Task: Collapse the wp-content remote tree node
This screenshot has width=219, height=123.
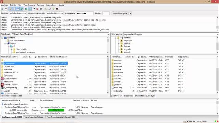Action: (x=116, y=38)
